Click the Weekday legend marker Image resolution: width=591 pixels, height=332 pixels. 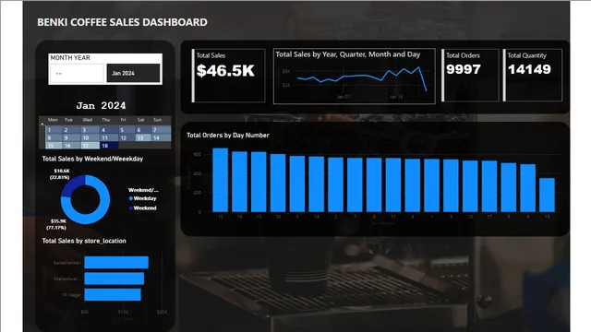tap(131, 198)
